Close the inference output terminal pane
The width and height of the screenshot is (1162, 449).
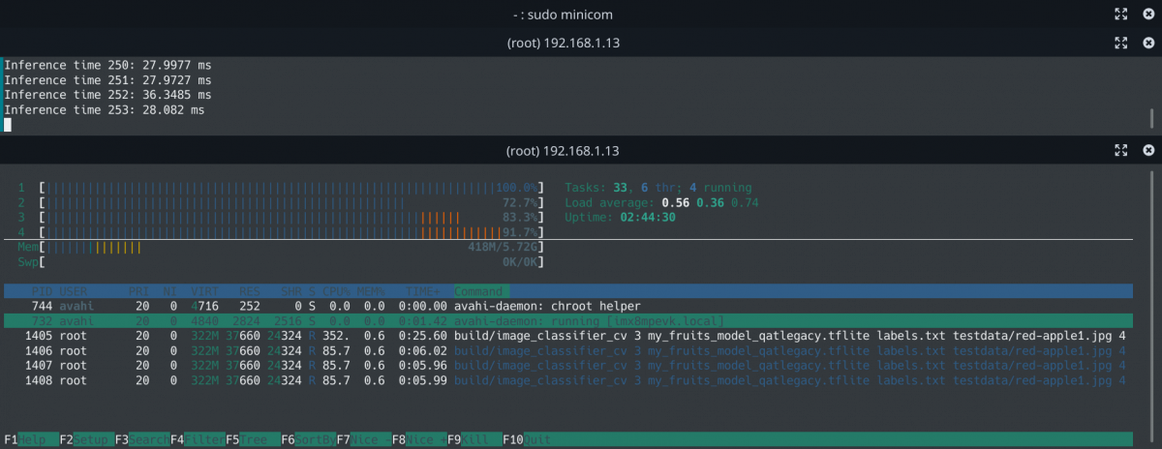click(1148, 43)
